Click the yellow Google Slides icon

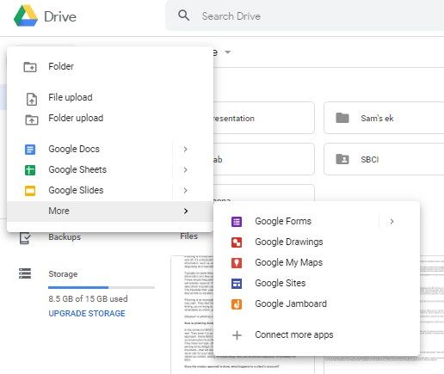click(x=30, y=191)
